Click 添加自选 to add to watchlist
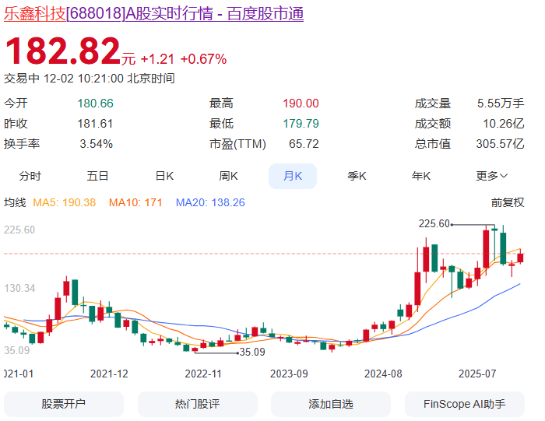The image size is (545, 421). coord(331,404)
